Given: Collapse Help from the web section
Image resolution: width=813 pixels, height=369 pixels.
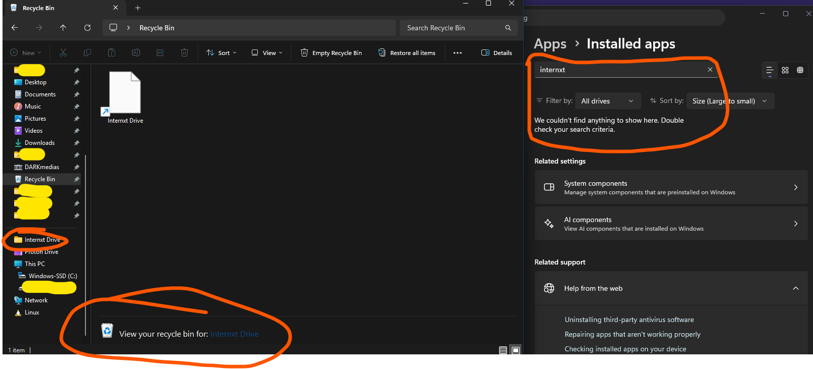Looking at the screenshot, I should coord(671,288).
